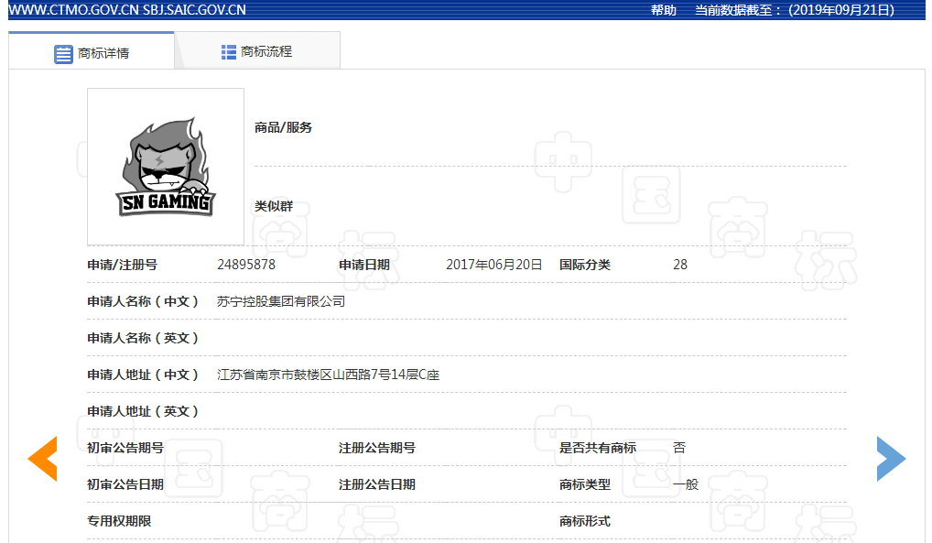Click the 商品/服务 heading
Viewport: 932px width, 543px height.
click(x=283, y=127)
